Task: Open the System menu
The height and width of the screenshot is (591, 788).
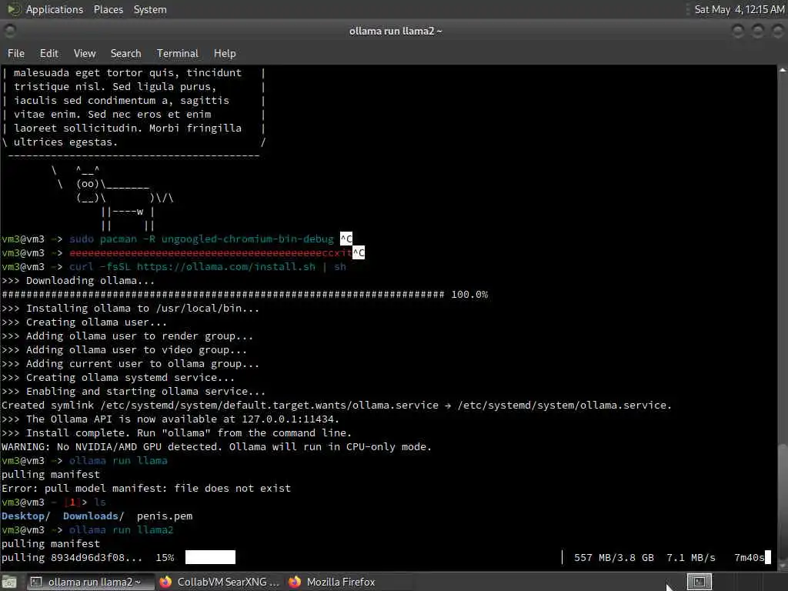Action: point(150,9)
